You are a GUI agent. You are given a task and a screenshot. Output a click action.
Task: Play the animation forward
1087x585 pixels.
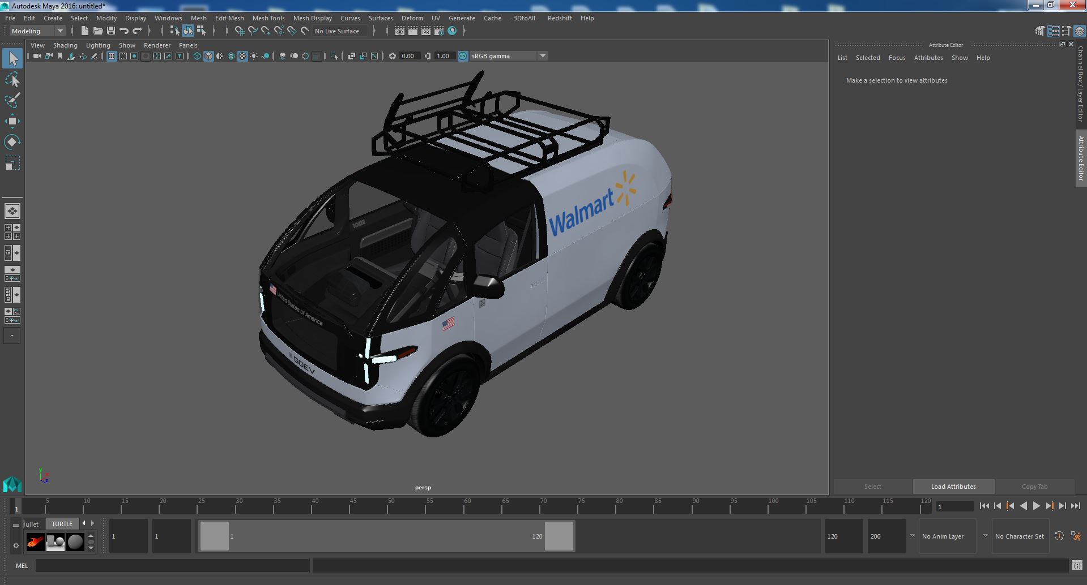[x=1036, y=506]
